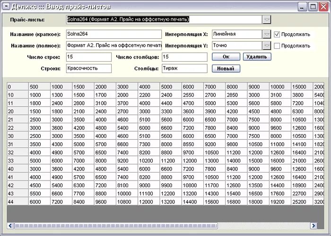This screenshot has width=331, height=236.
Task: Click the horizontal scrollbar thumb
Action: (116, 226)
